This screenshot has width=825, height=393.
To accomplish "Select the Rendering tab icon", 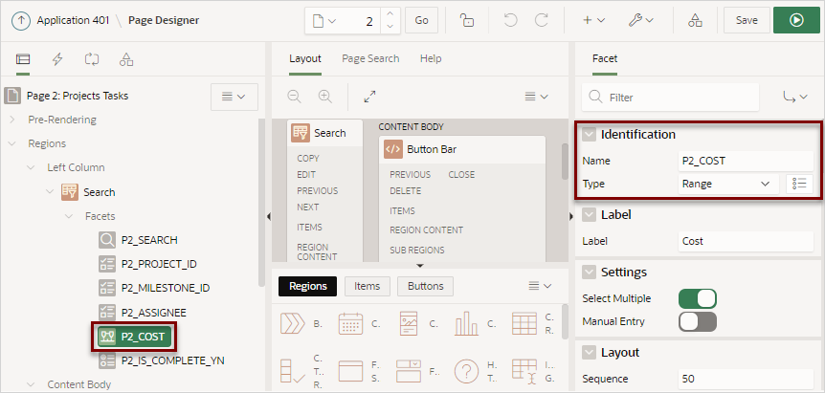I will click(23, 59).
